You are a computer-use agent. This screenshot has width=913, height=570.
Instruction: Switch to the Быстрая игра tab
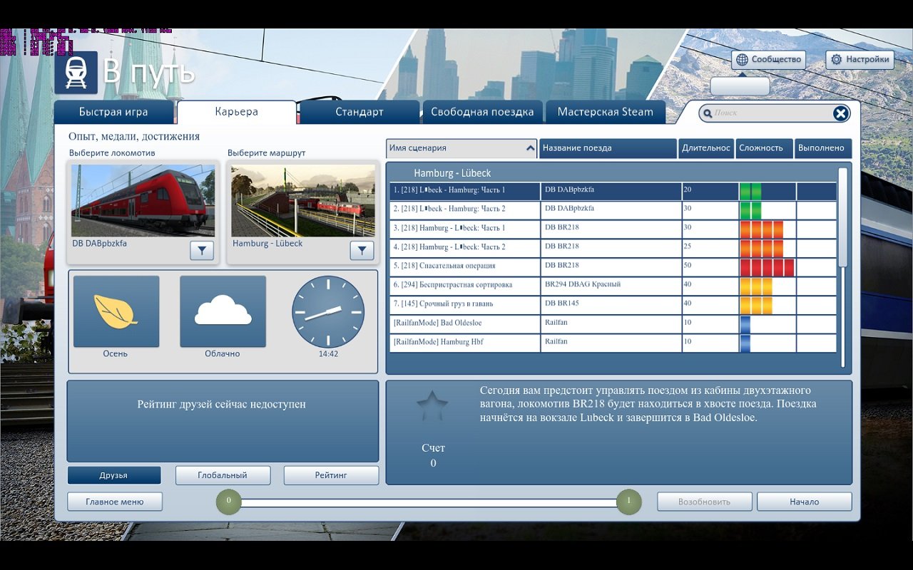113,112
